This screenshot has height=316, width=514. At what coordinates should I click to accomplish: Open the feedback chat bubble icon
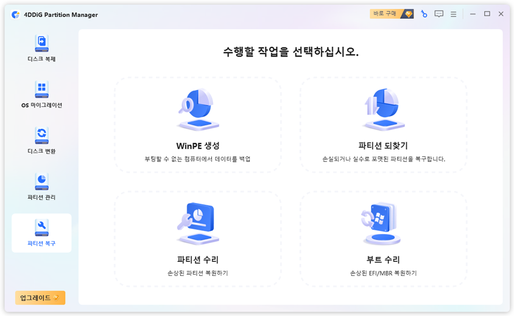(438, 14)
